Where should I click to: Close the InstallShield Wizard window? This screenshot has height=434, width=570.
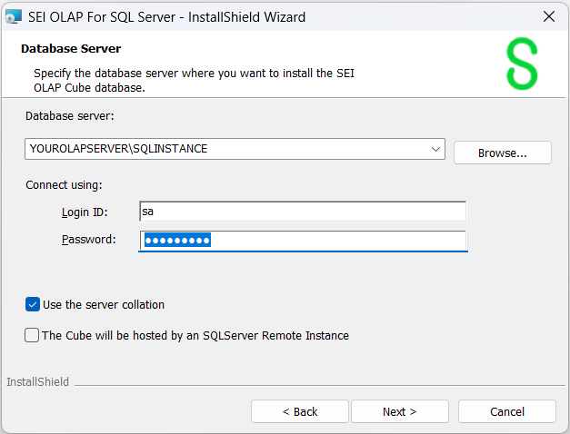coord(548,16)
